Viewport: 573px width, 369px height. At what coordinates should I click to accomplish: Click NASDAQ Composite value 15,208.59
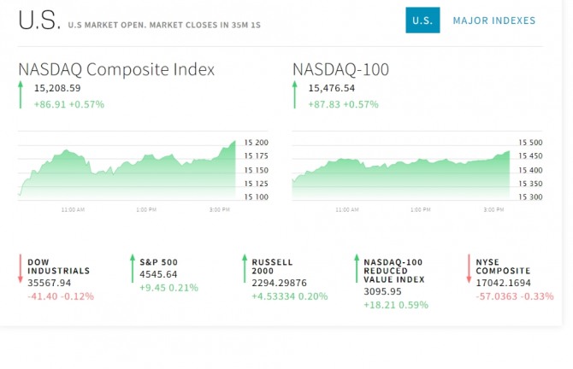(57, 88)
